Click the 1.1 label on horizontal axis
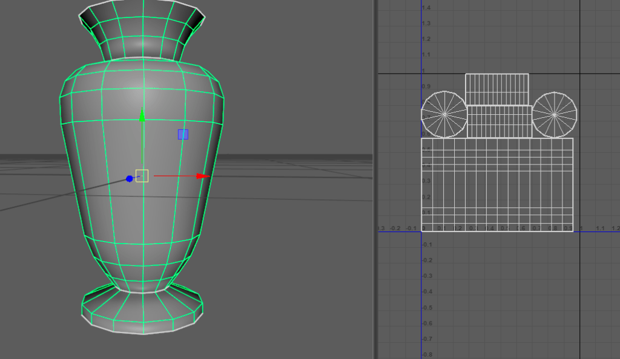The image size is (620, 359). coord(600,228)
